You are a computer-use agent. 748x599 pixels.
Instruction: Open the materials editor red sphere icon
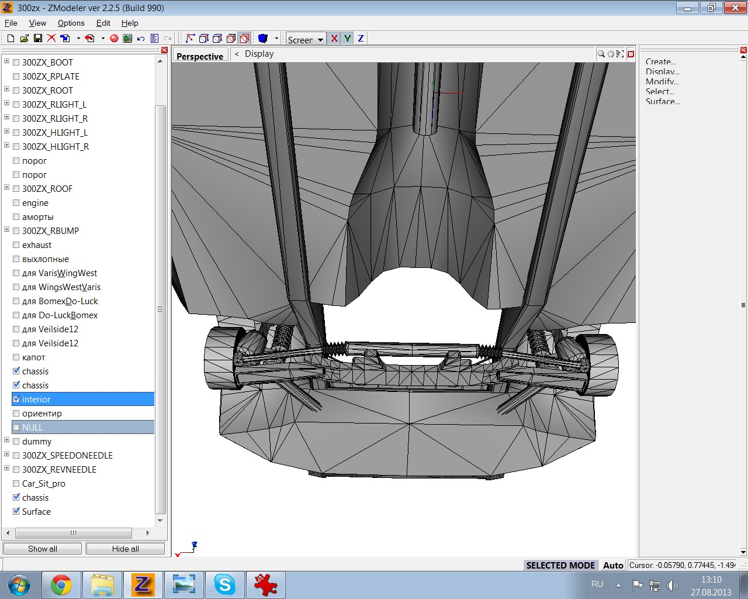tap(114, 38)
